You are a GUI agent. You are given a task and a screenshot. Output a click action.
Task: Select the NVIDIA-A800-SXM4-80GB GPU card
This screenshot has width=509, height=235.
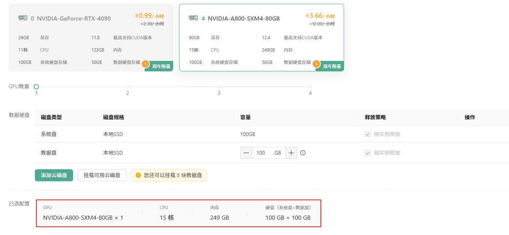click(261, 37)
